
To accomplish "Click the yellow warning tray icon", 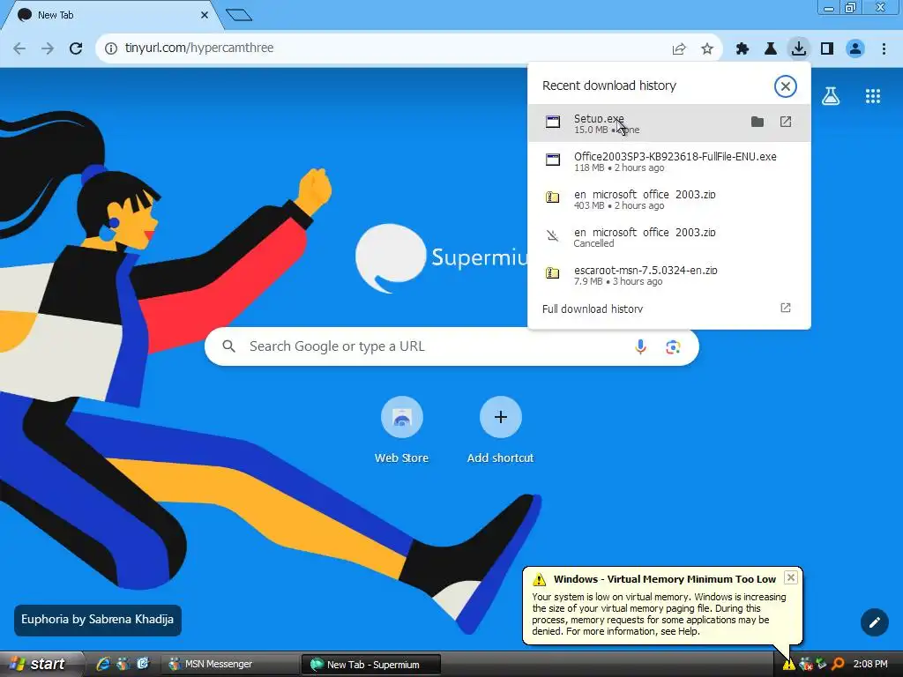I will (788, 665).
